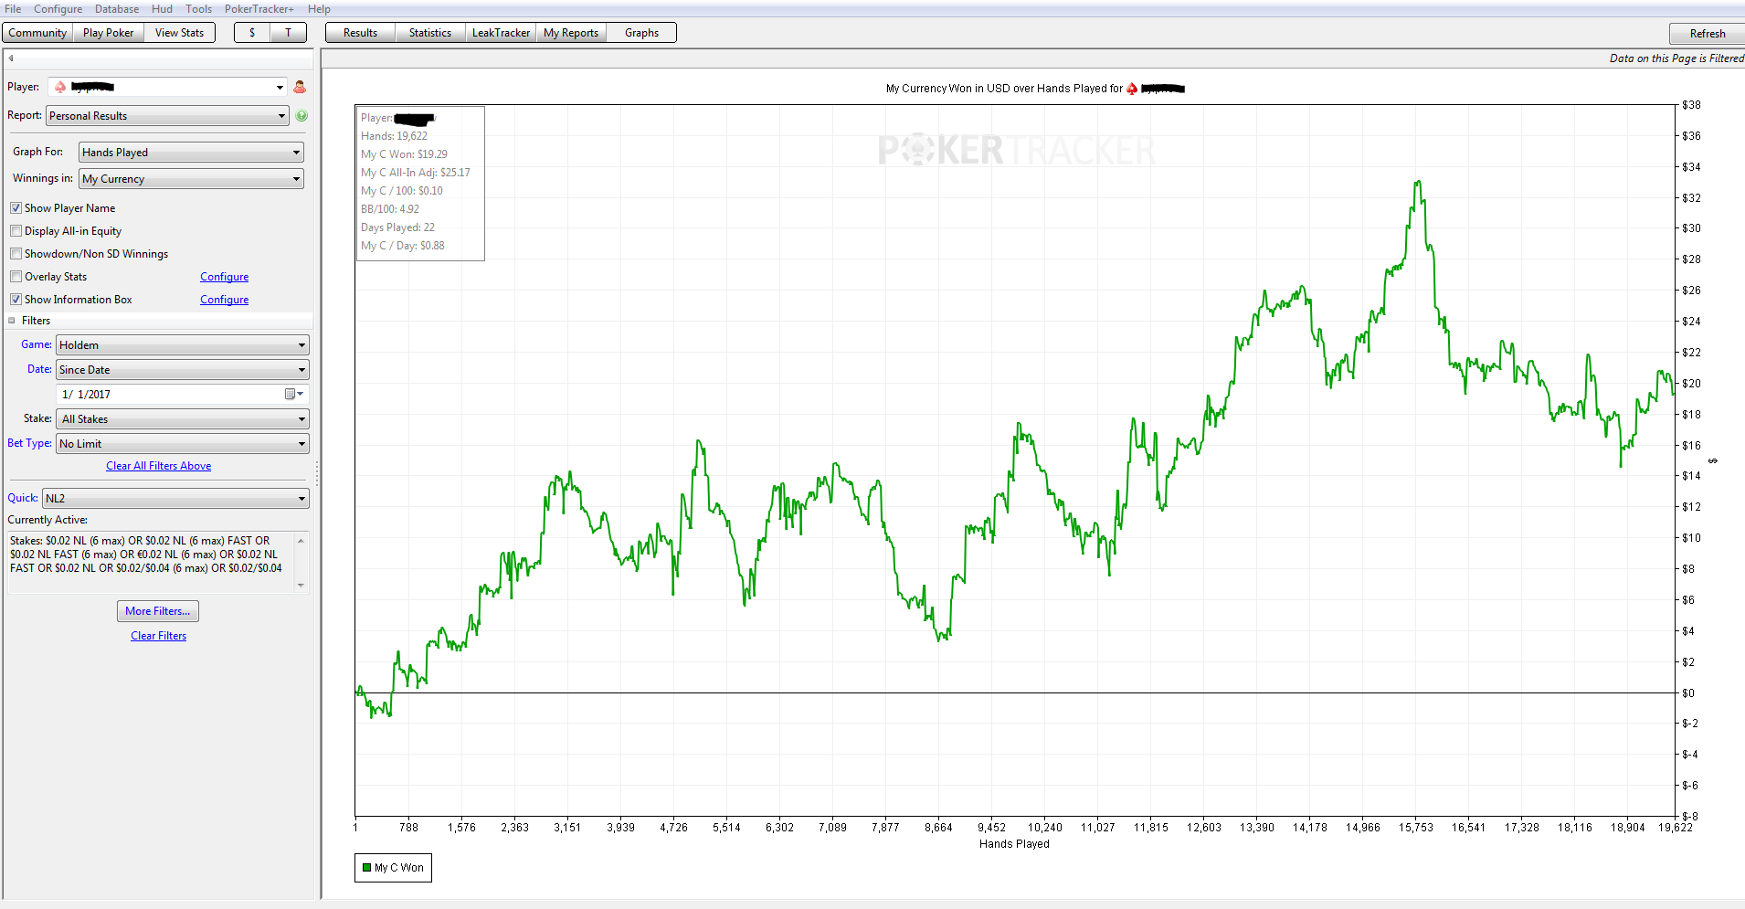Expand the Quick filter NL2 dropdown

[x=175, y=499]
